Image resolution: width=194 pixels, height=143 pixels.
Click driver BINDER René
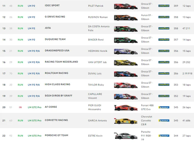[x=96, y=40]
